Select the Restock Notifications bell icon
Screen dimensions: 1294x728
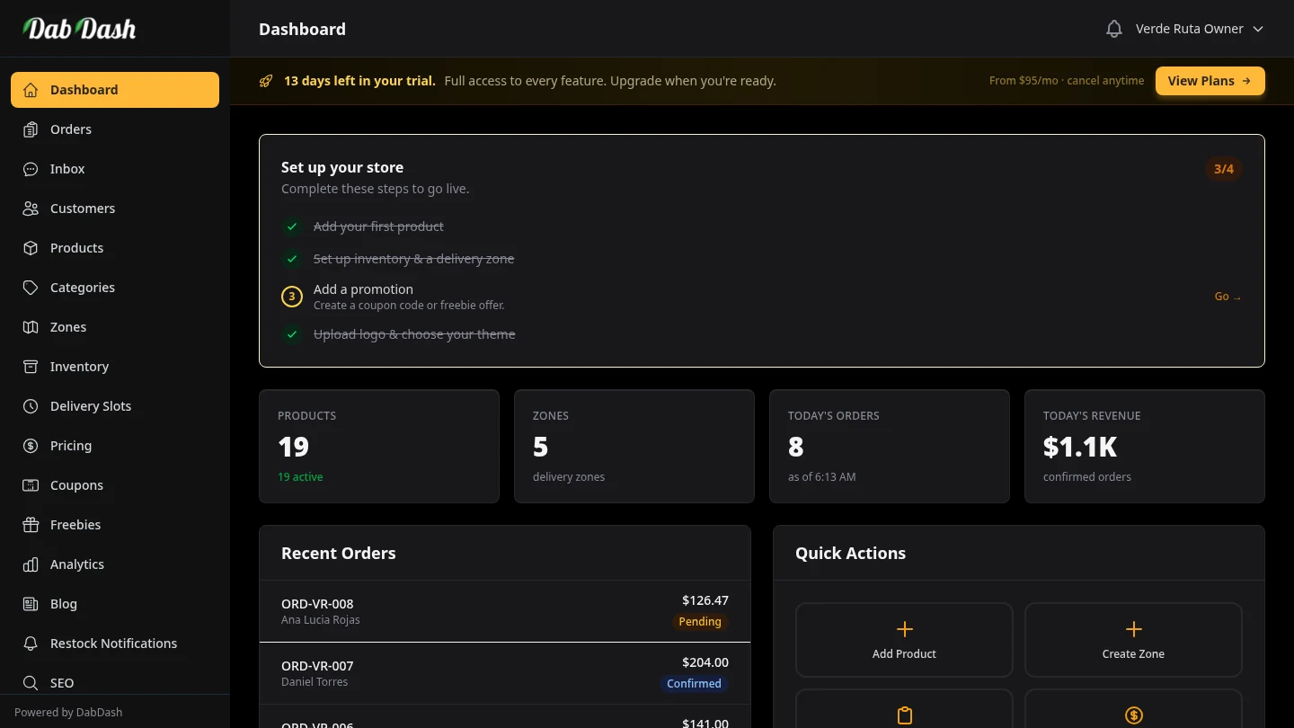[x=31, y=644]
